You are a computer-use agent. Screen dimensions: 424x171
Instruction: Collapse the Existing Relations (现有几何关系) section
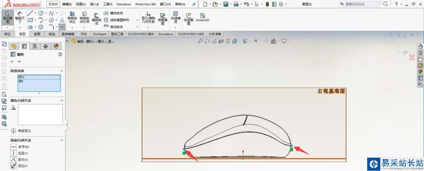tap(61, 100)
